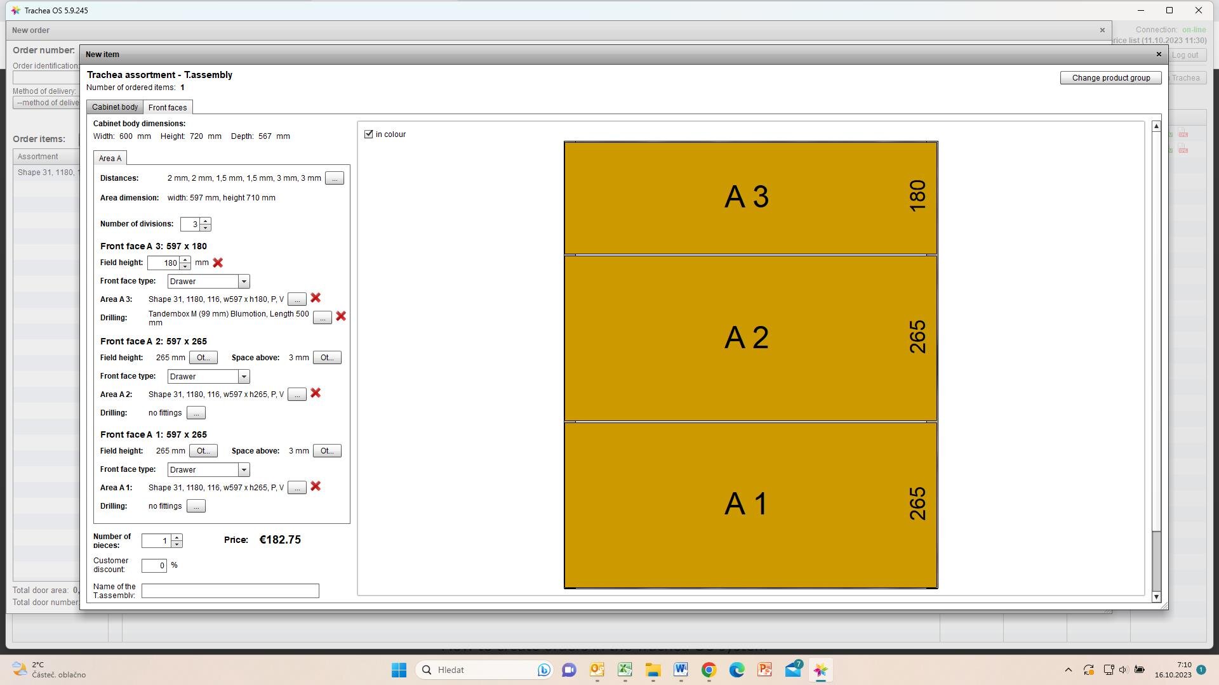Click the Log out button behind dialog

1185,55
